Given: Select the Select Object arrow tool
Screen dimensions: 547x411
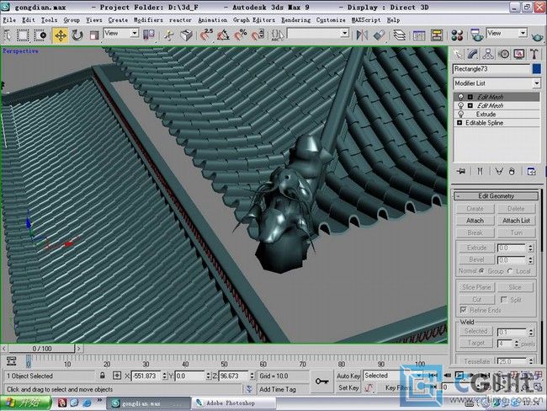Looking at the screenshot, I should click(7, 35).
